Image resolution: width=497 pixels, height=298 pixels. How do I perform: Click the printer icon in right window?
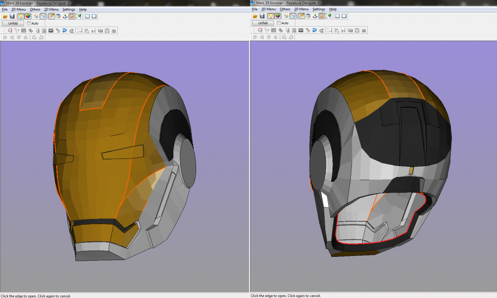[x=364, y=31]
